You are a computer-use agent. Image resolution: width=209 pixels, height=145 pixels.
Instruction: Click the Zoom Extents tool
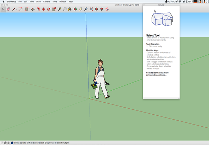91,9
